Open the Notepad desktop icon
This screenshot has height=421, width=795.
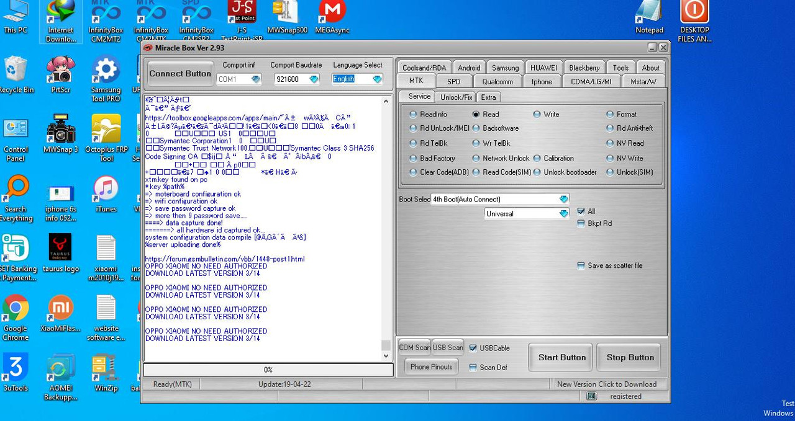click(649, 17)
